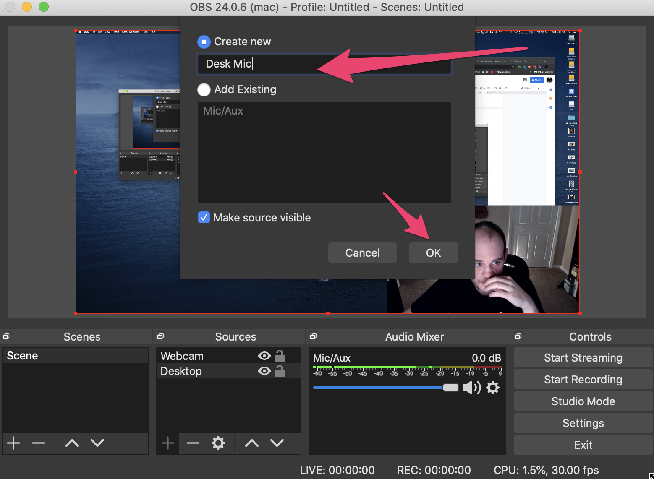Click the Desk Mic name text field

tap(324, 64)
